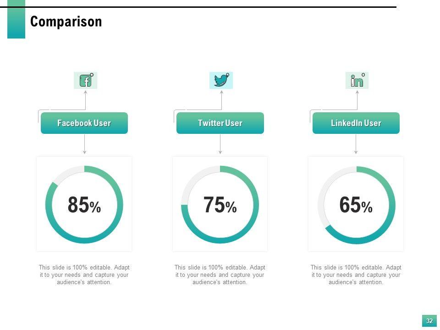The width and height of the screenshot is (440, 330).
Task: Click the Facebook logo icon
Action: point(86,81)
